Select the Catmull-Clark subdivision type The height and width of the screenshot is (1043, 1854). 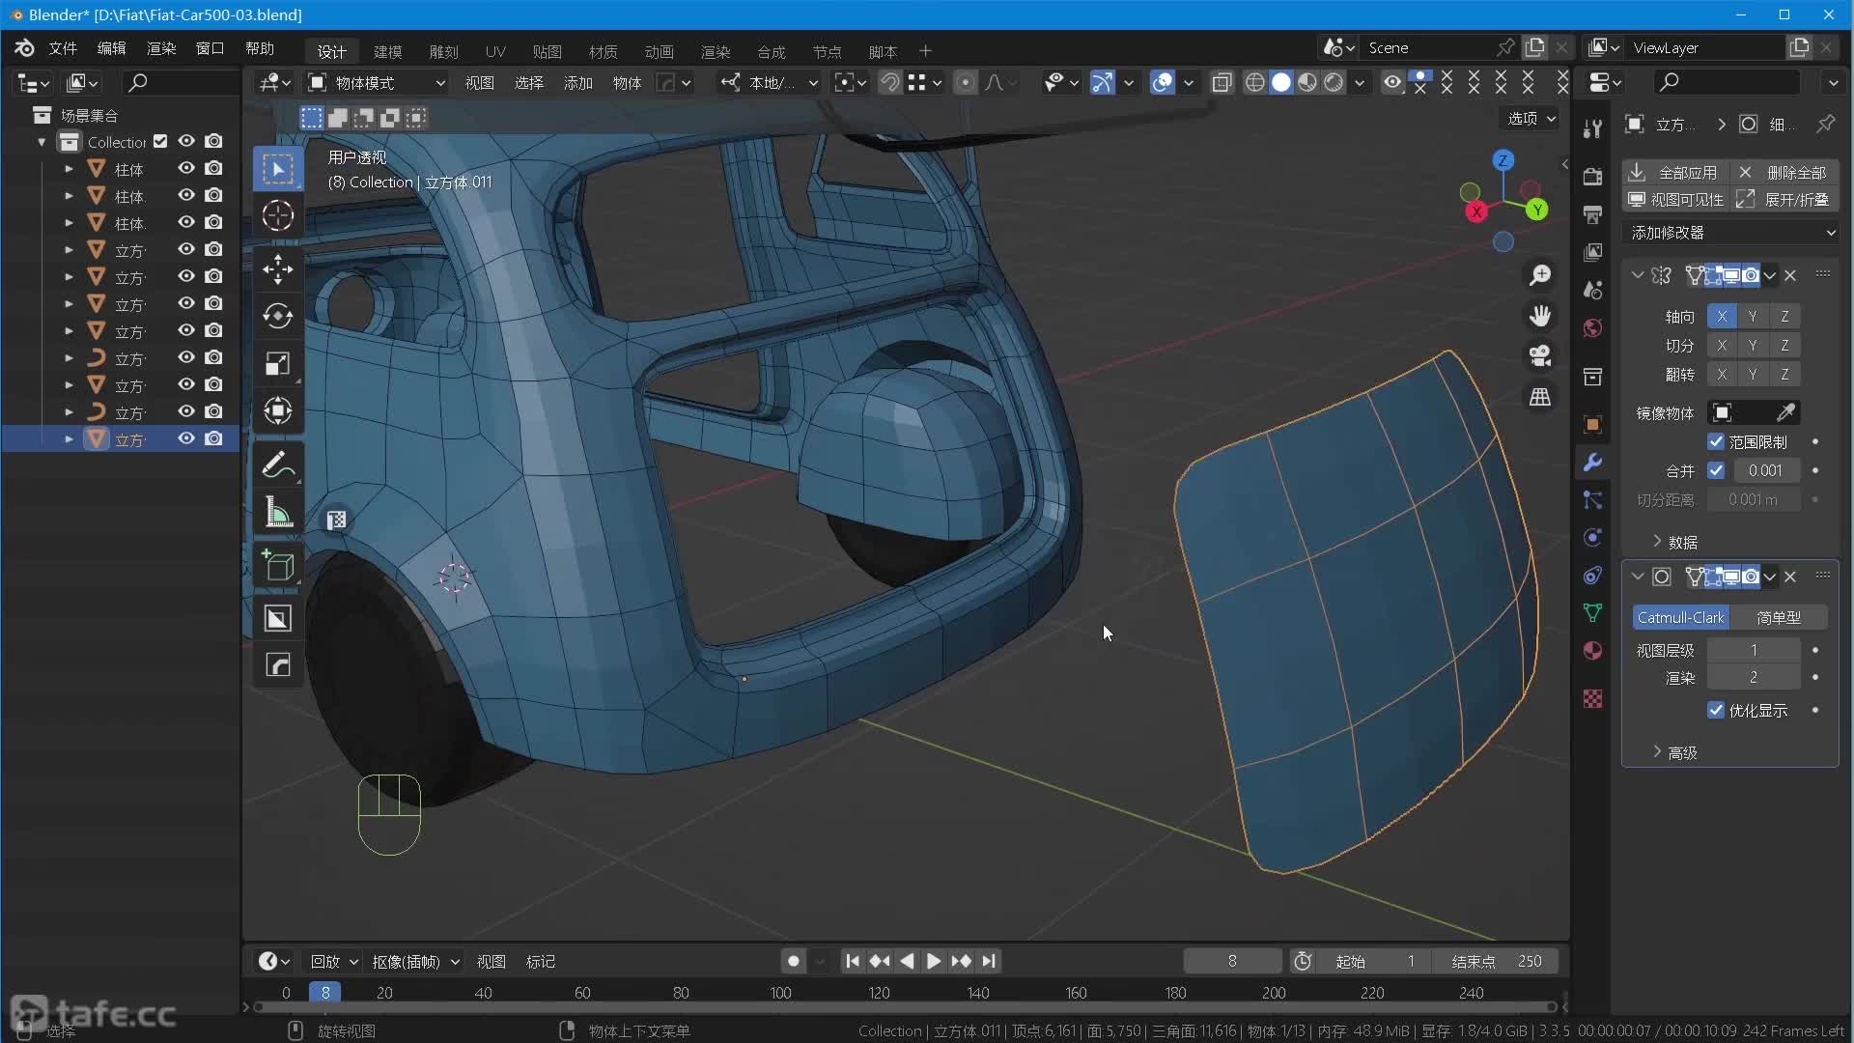click(1680, 617)
